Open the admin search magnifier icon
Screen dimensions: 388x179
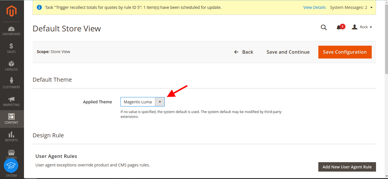[323, 27]
